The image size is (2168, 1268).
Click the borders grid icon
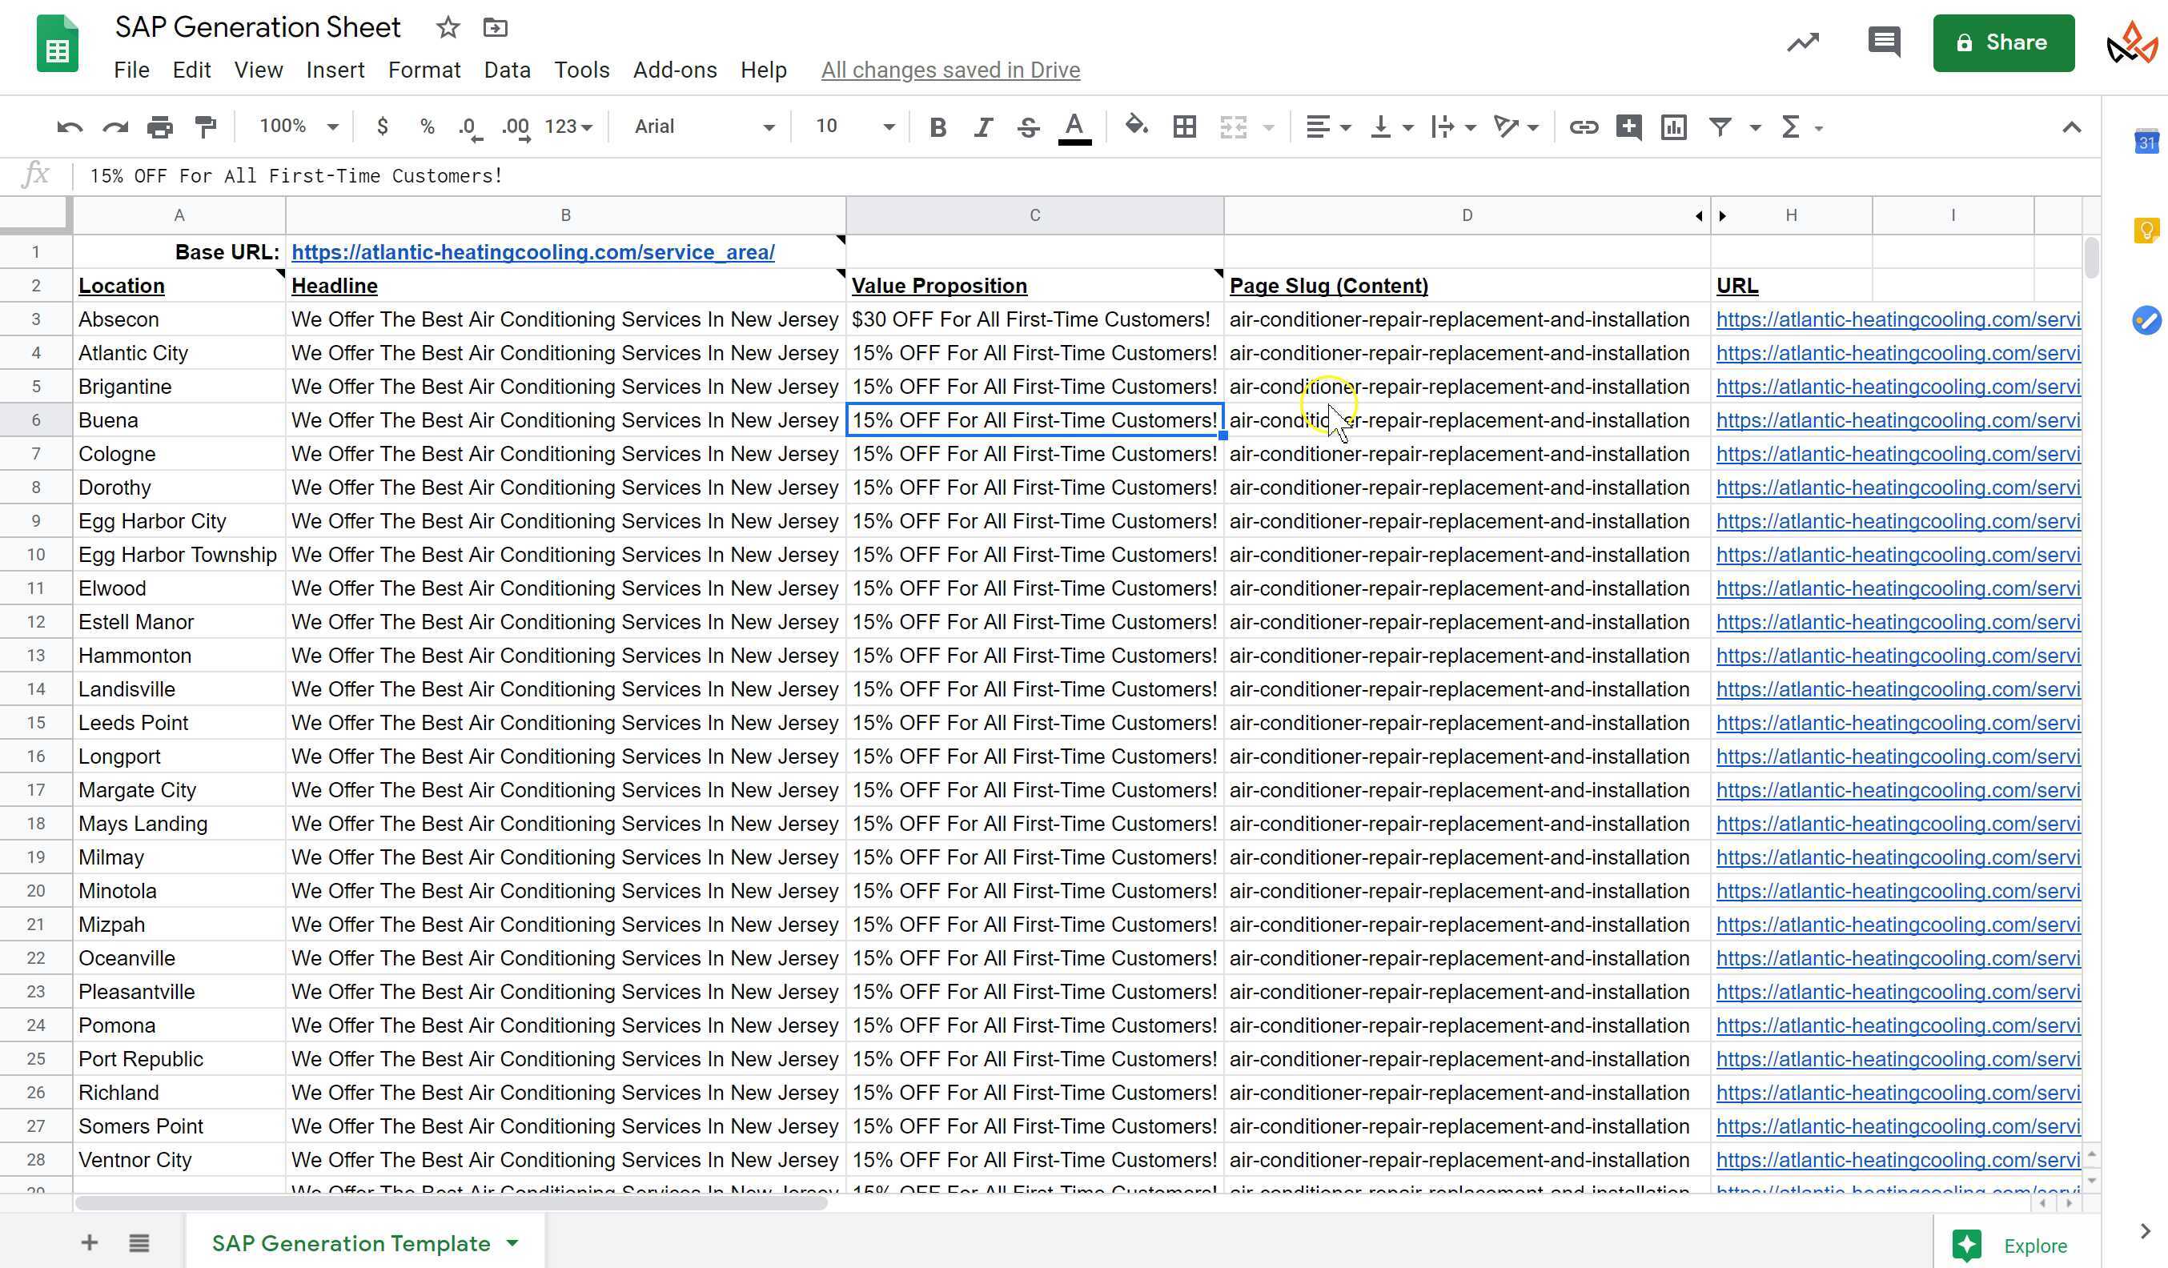(1185, 127)
